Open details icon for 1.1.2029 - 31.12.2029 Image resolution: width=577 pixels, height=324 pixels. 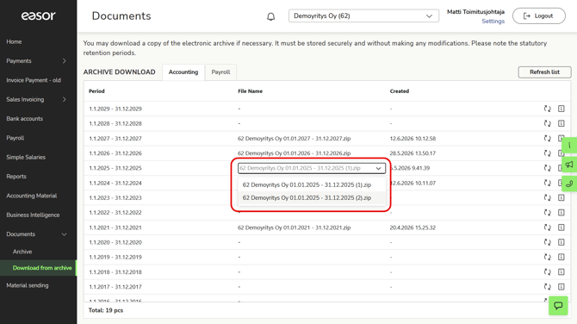pos(561,109)
